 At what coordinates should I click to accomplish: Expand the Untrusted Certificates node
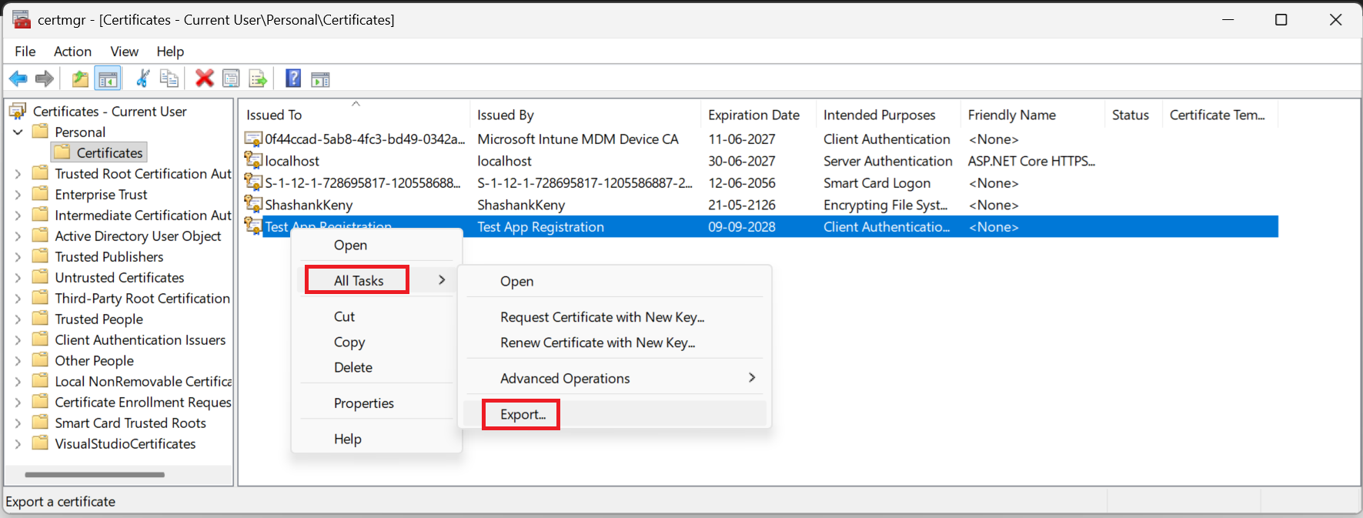point(18,278)
